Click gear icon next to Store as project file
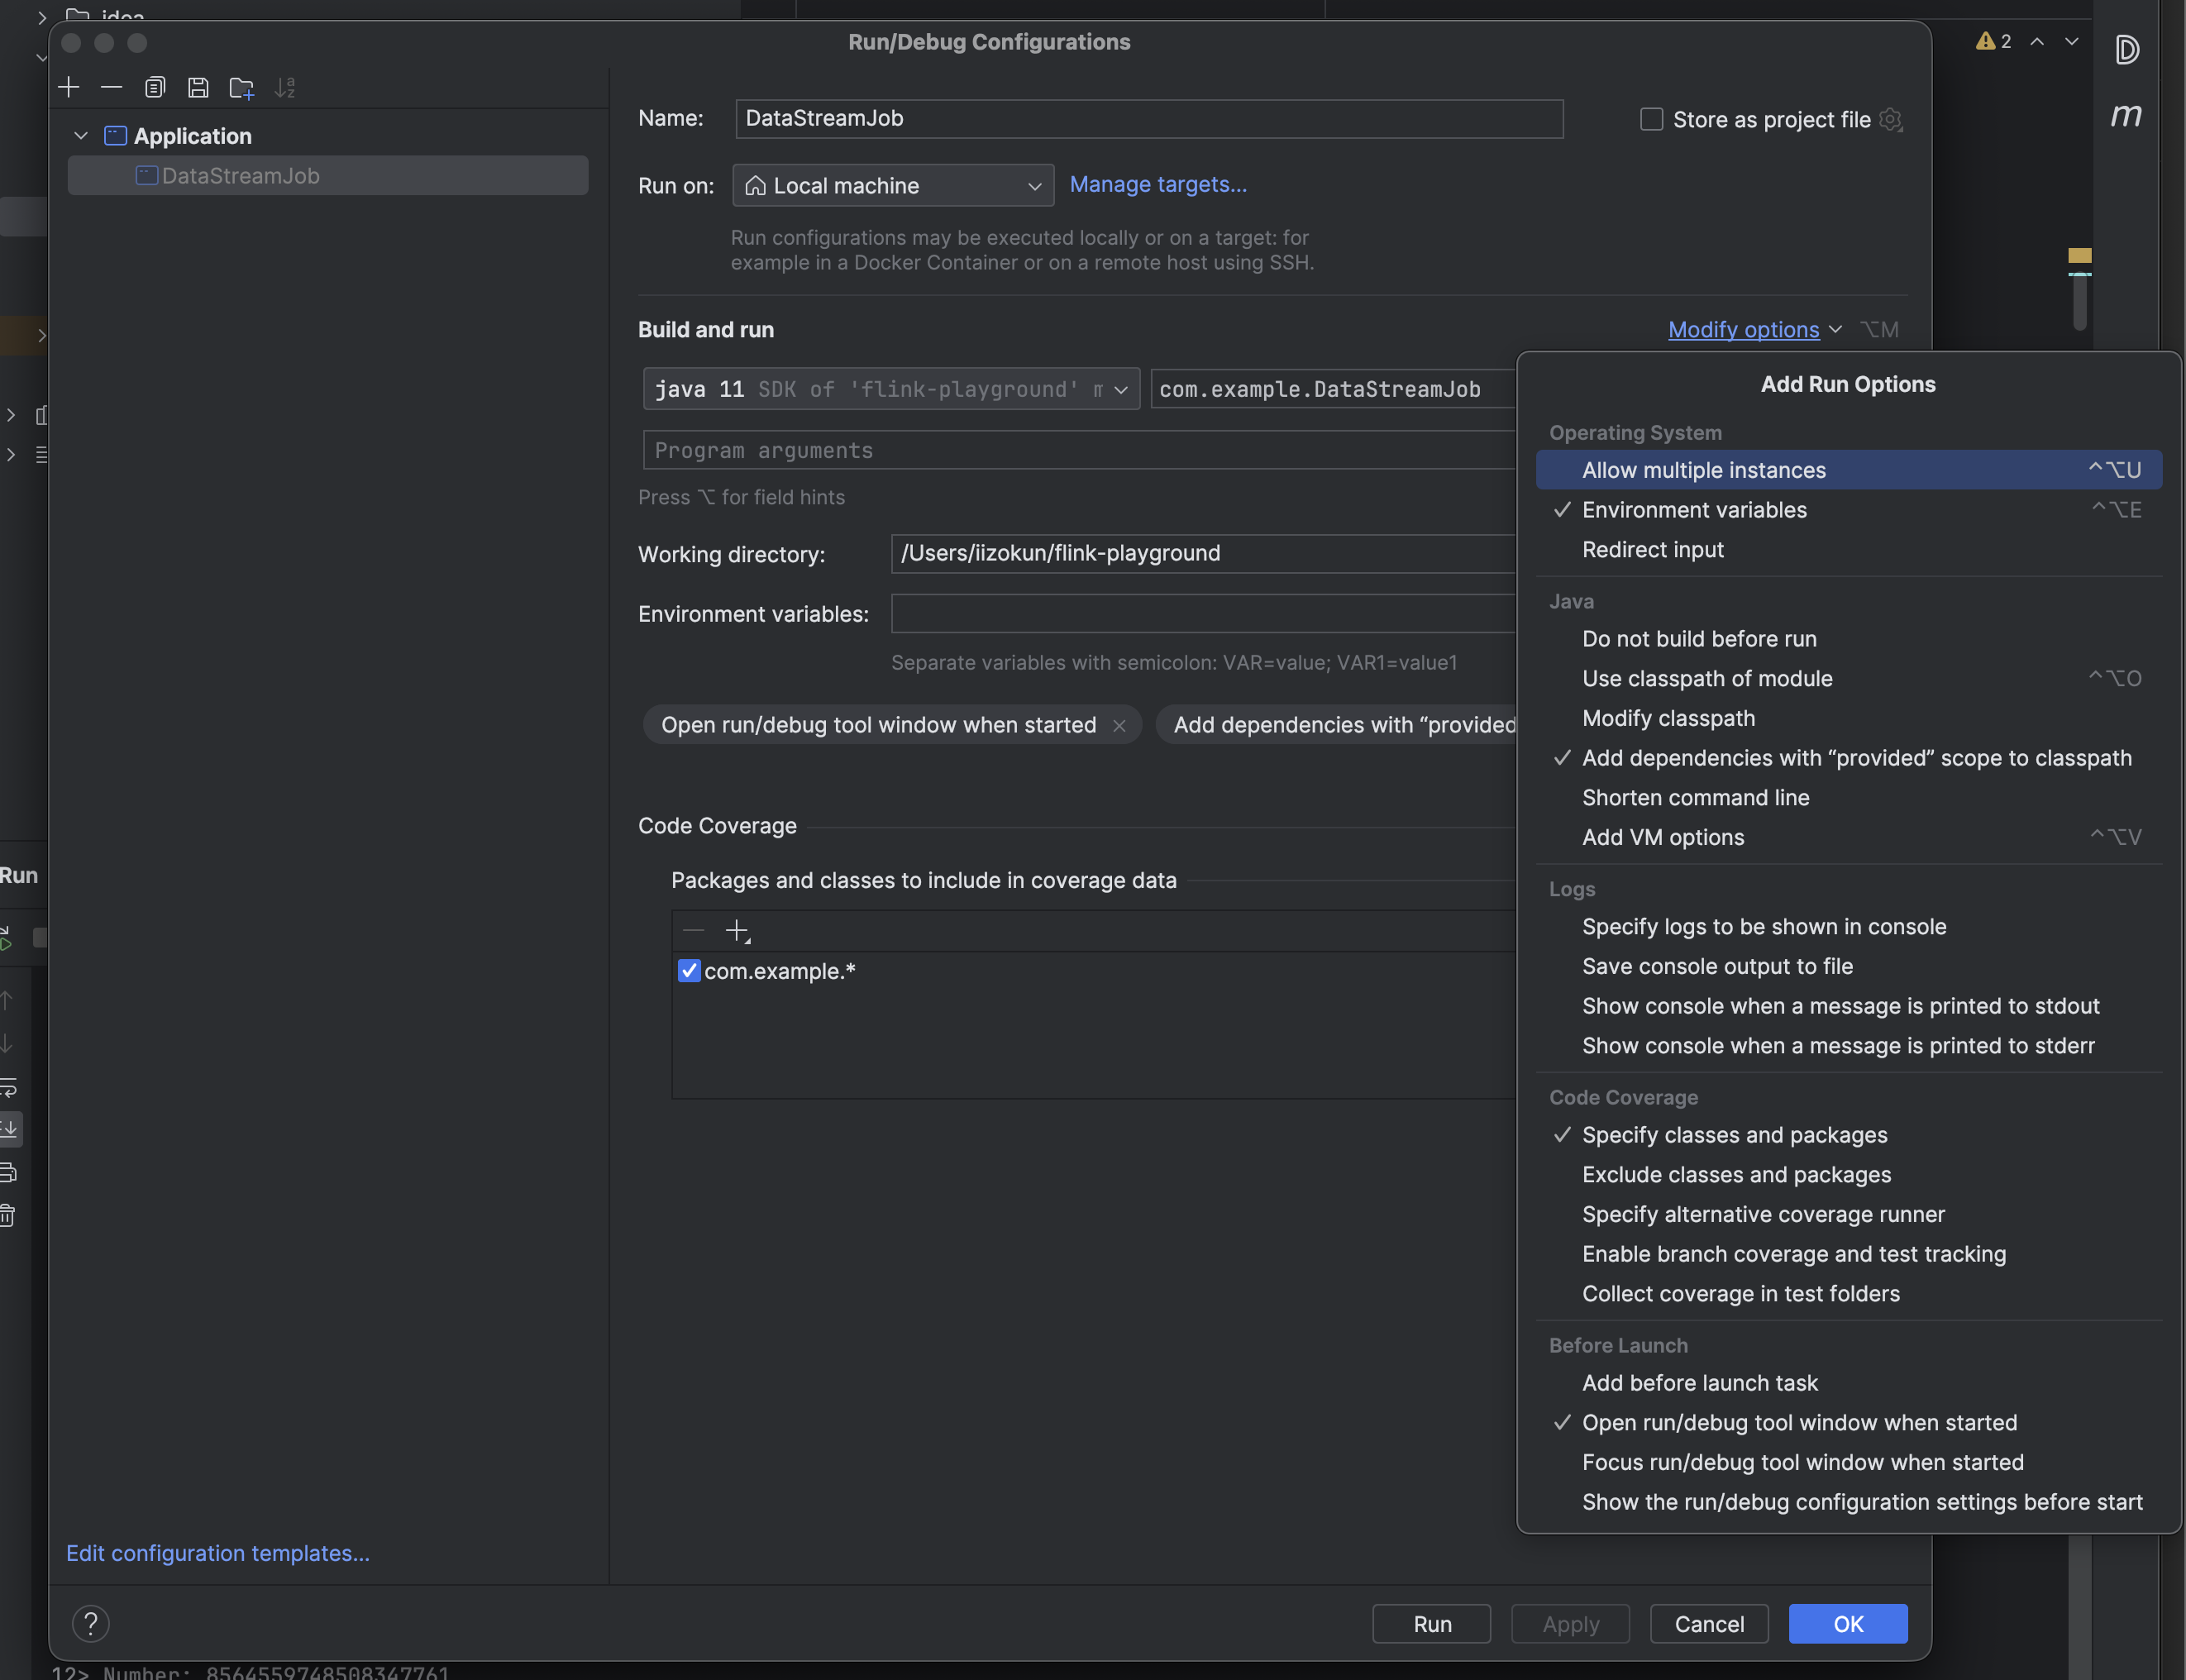 1890,119
